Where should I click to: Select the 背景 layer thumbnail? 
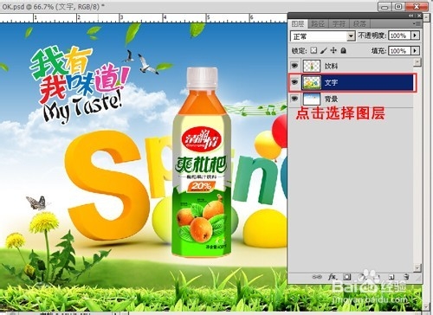(312, 99)
